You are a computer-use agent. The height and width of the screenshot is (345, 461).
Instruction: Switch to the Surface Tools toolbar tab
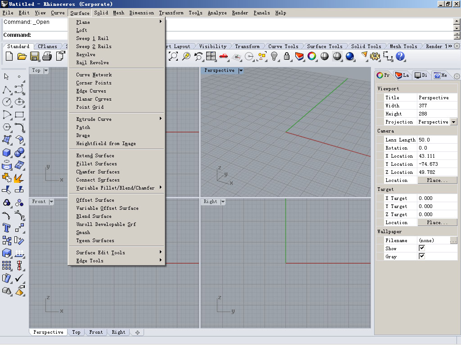tap(325, 46)
